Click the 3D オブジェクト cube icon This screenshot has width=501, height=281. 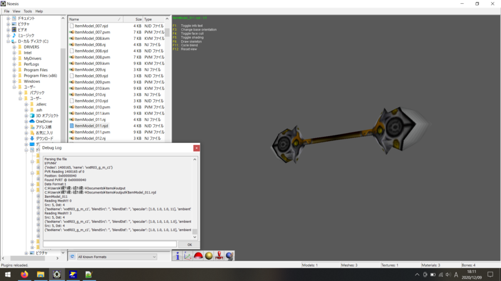32,116
